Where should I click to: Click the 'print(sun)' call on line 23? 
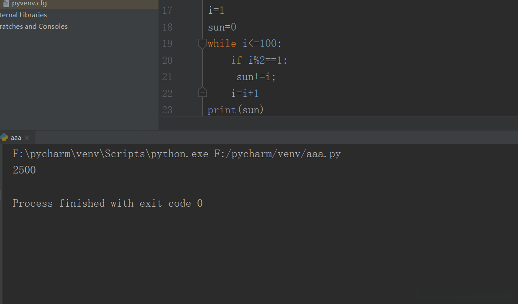(236, 110)
